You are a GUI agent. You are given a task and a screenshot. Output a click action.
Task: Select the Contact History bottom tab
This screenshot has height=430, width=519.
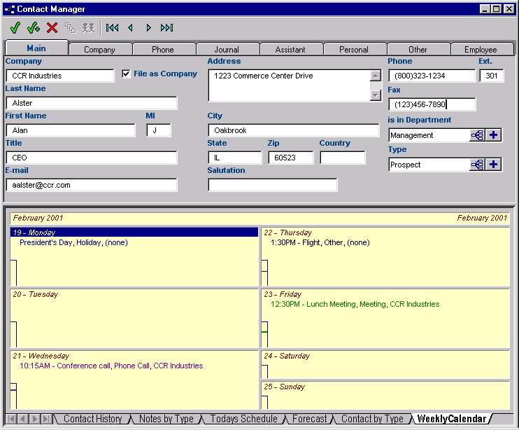[92, 419]
